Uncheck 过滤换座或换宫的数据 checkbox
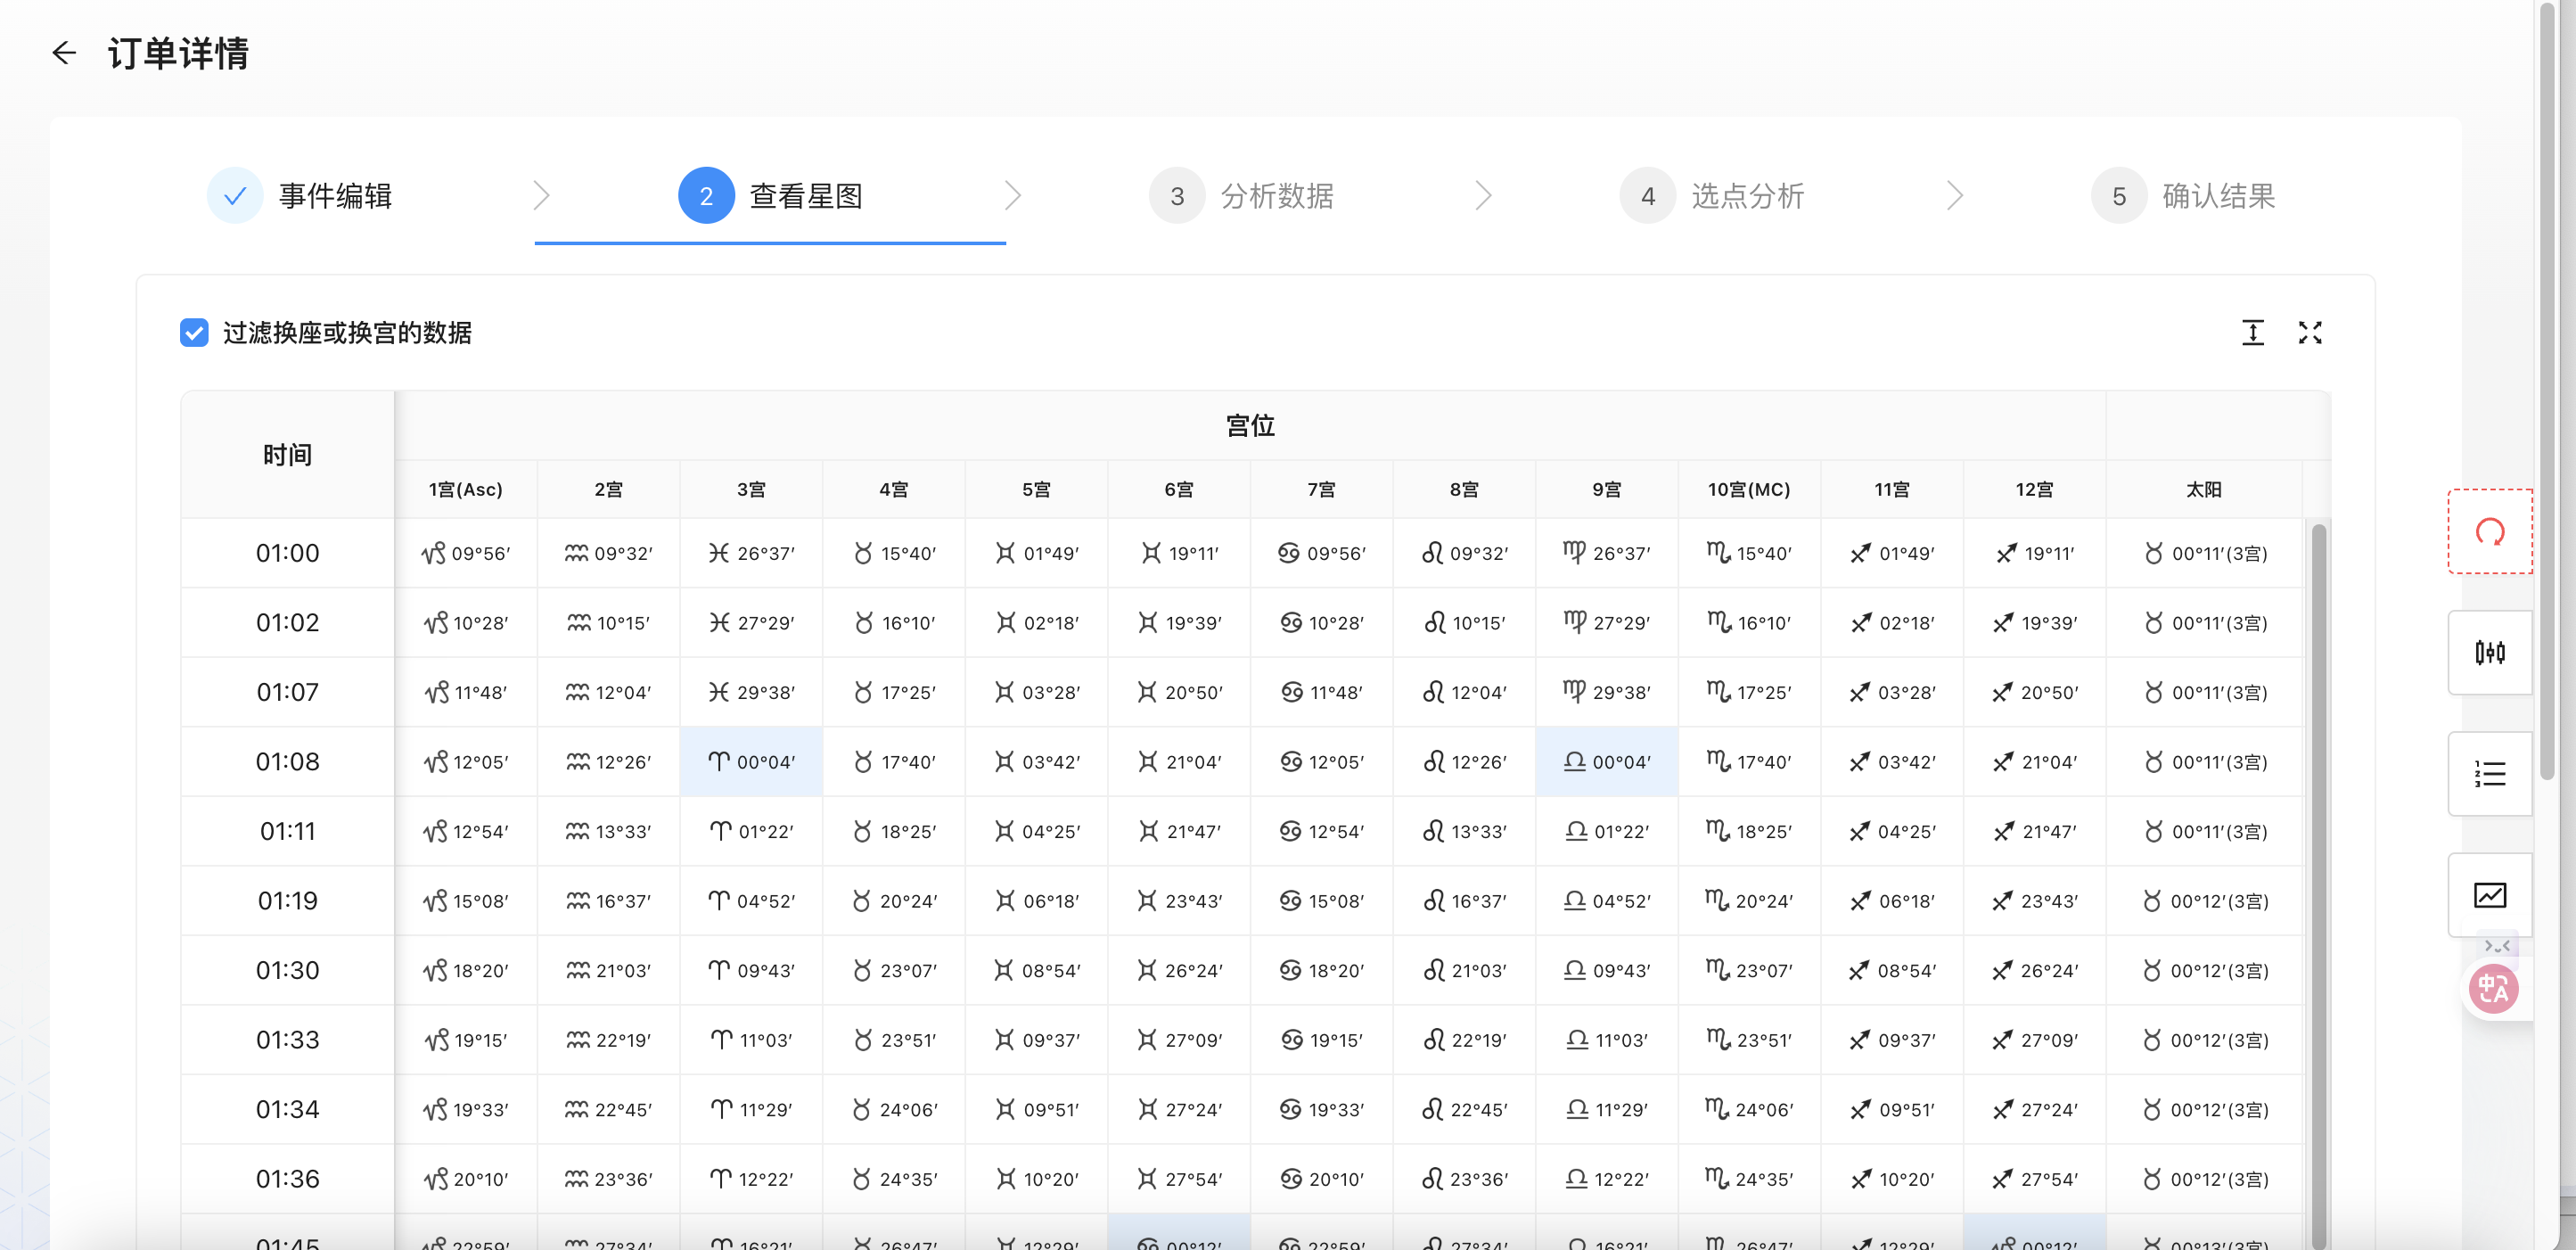This screenshot has width=2576, height=1250. point(194,333)
